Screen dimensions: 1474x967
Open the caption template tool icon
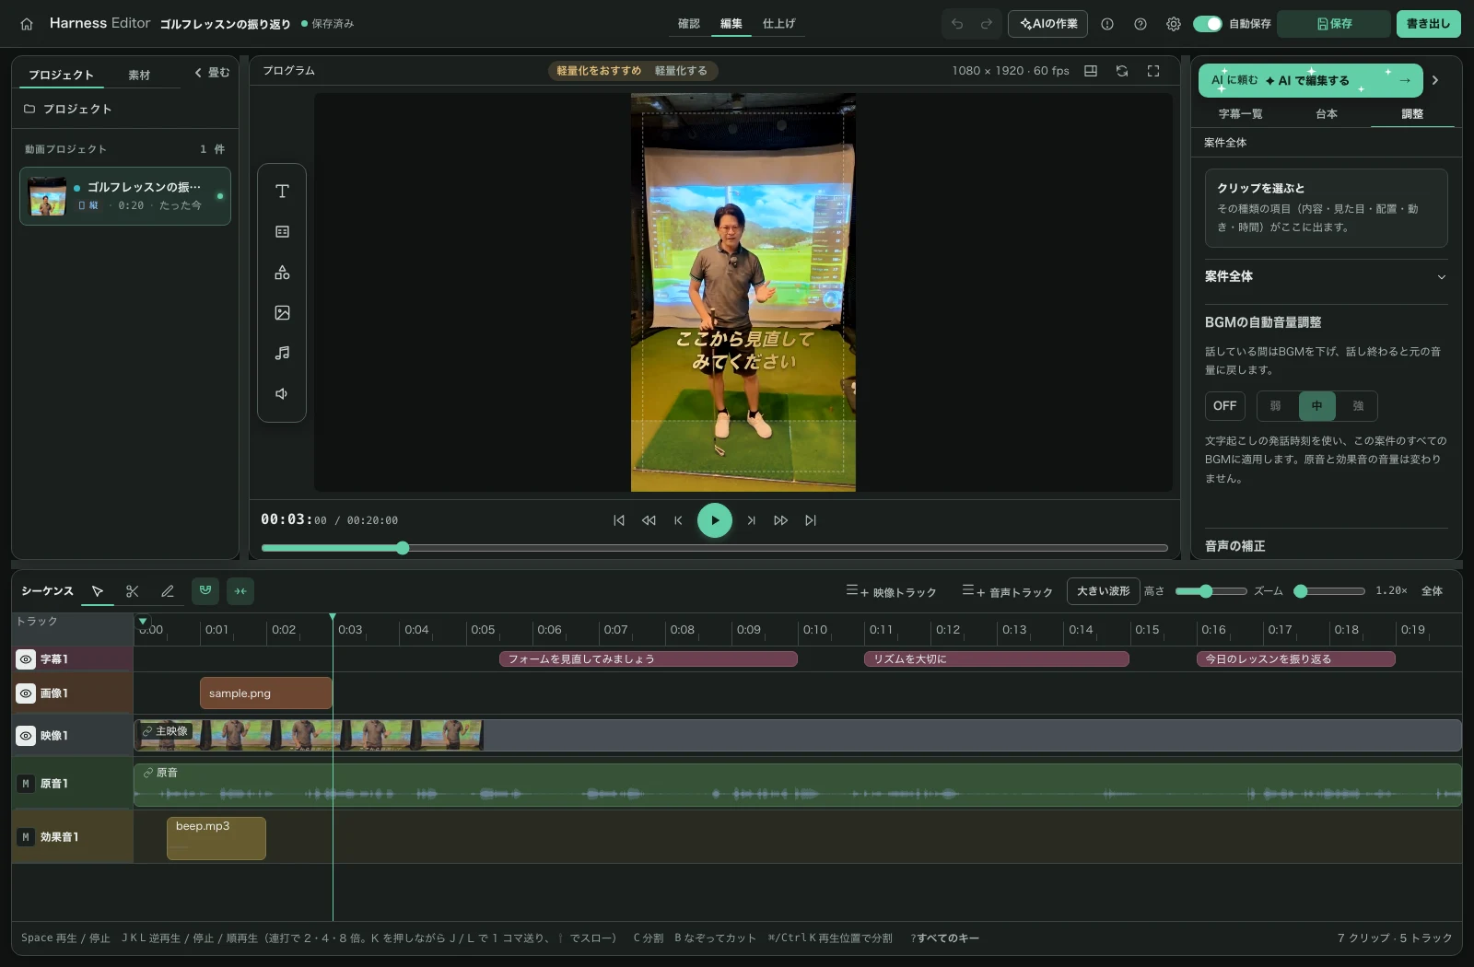coord(282,232)
